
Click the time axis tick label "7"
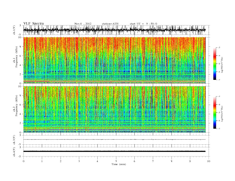click(153, 161)
